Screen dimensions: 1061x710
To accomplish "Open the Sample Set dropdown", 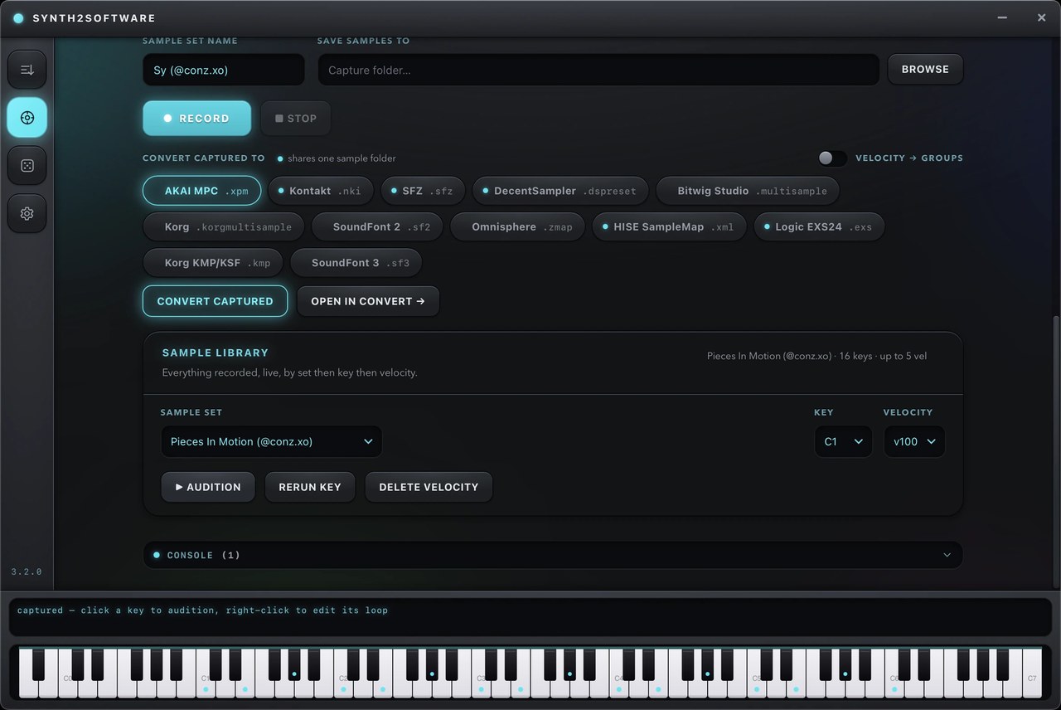I will pos(271,441).
